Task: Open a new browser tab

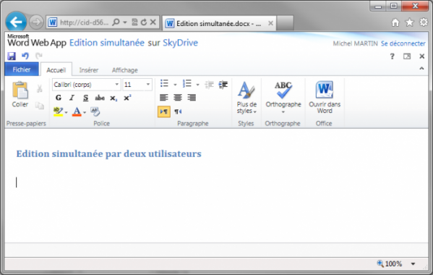Action: coord(285,23)
